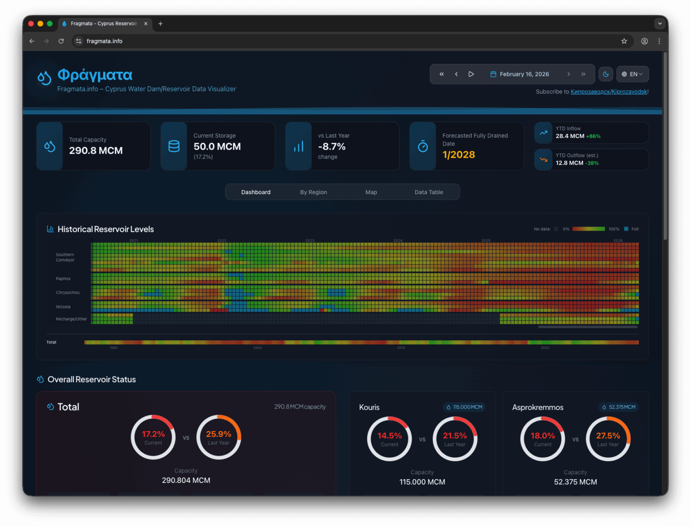Open the February 16, 2026 date picker
This screenshot has width=691, height=526.
(x=520, y=74)
